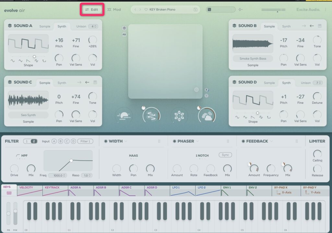Toggle the Width effect power button
Viewport: 332px width, 233px height.
tap(105, 141)
